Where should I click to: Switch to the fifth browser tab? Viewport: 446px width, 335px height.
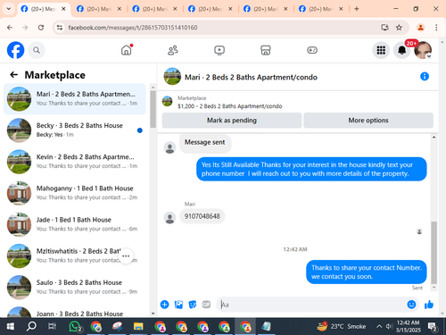pyautogui.click(x=266, y=9)
